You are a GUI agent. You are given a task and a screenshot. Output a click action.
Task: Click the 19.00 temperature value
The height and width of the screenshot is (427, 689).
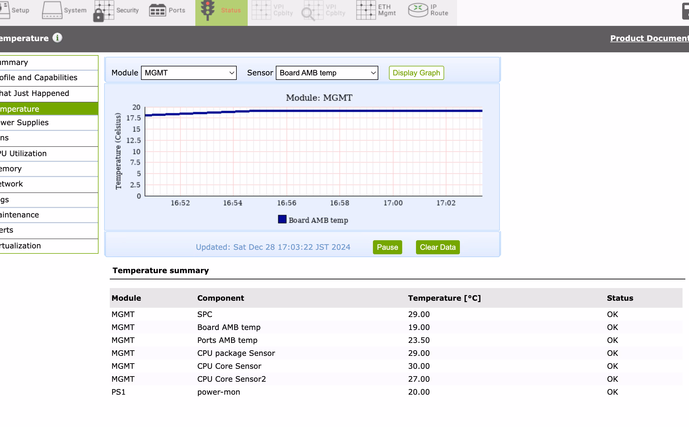(x=419, y=327)
